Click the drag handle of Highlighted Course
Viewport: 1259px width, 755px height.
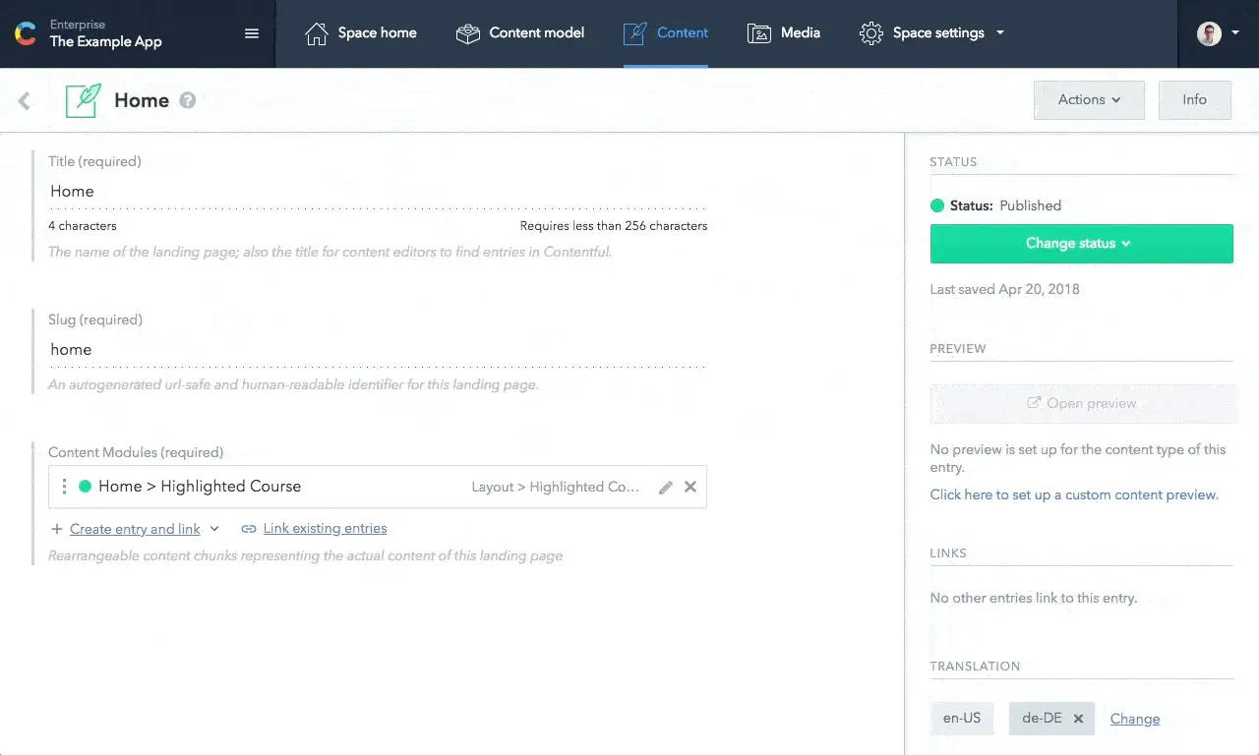coord(64,487)
